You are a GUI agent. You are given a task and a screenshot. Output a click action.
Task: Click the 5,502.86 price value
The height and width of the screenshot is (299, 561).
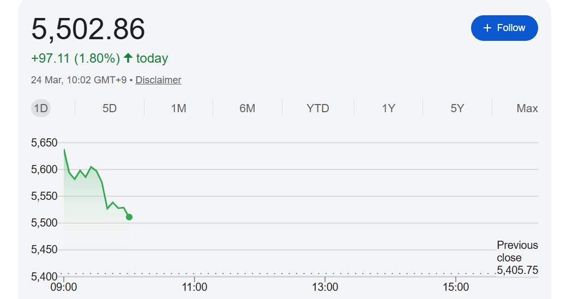[x=88, y=29]
